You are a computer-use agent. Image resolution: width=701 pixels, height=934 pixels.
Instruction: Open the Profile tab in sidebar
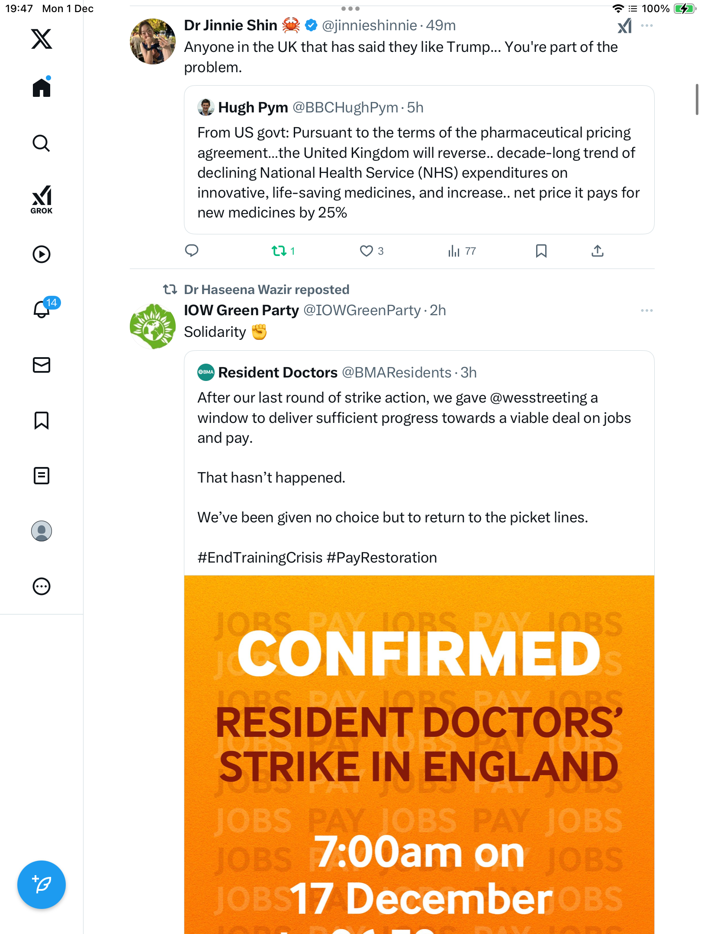pos(42,531)
